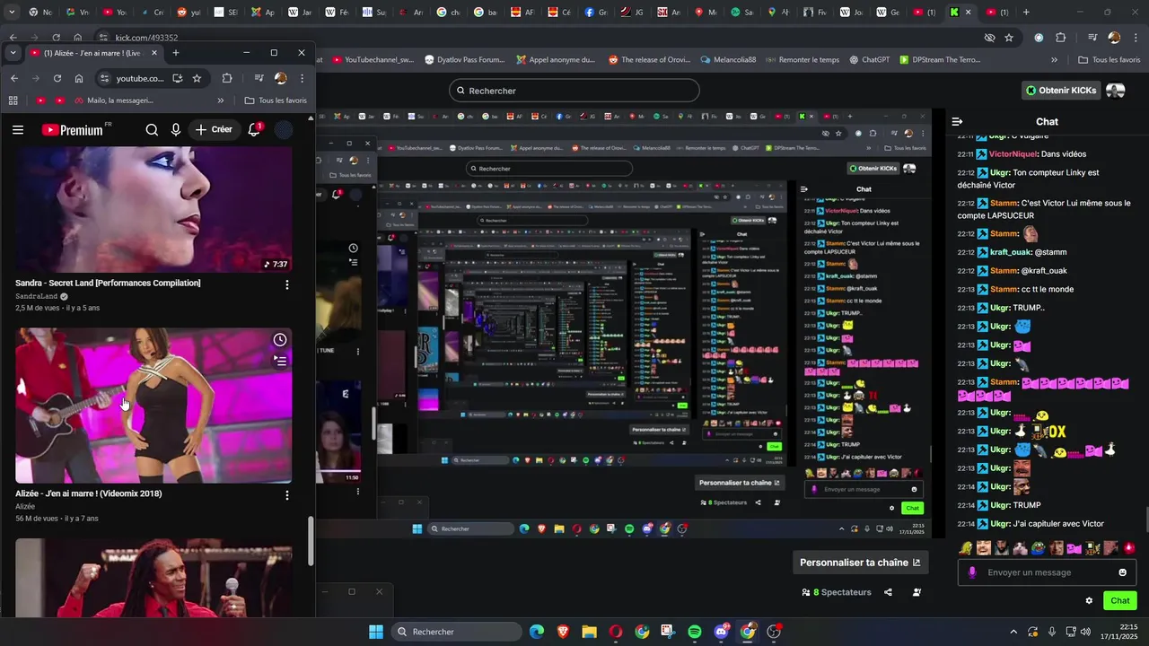Add Alizée video to Watch Later
This screenshot has width=1149, height=646.
click(280, 340)
